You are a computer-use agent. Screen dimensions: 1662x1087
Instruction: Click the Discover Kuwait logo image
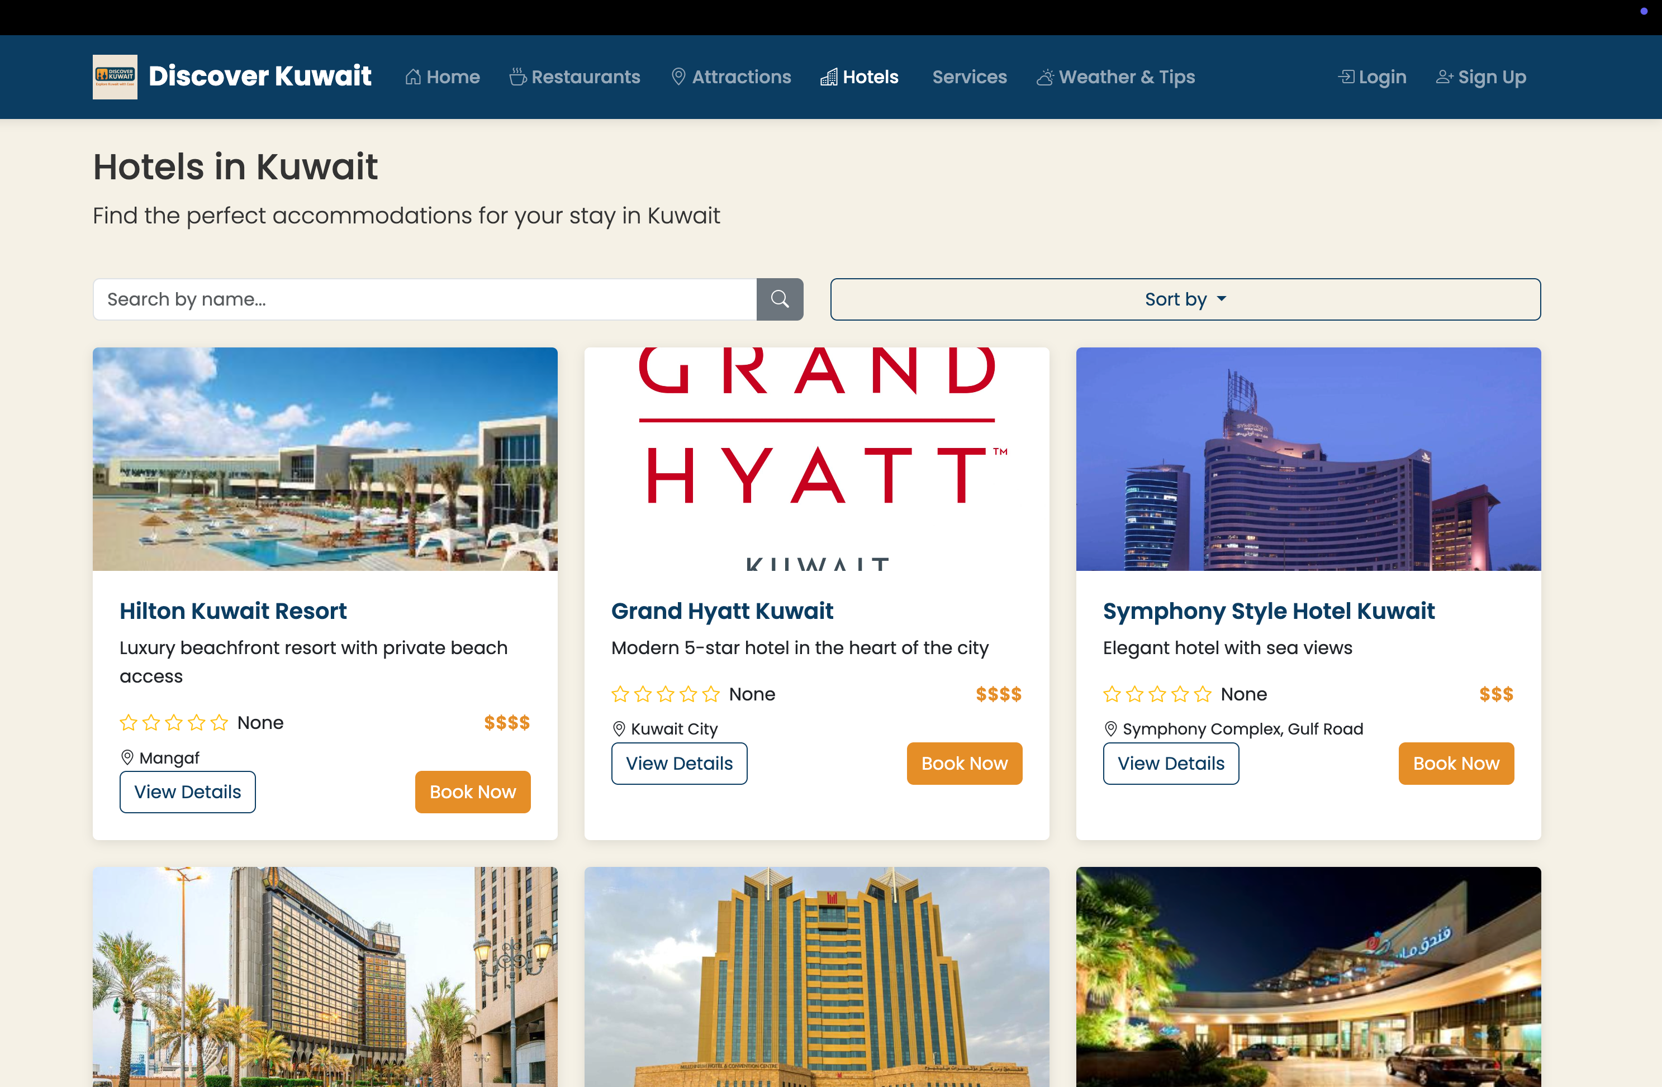(115, 77)
